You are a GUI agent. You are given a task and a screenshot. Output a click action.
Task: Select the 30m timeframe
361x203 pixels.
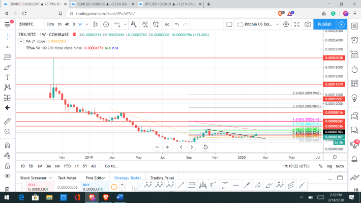50,24
